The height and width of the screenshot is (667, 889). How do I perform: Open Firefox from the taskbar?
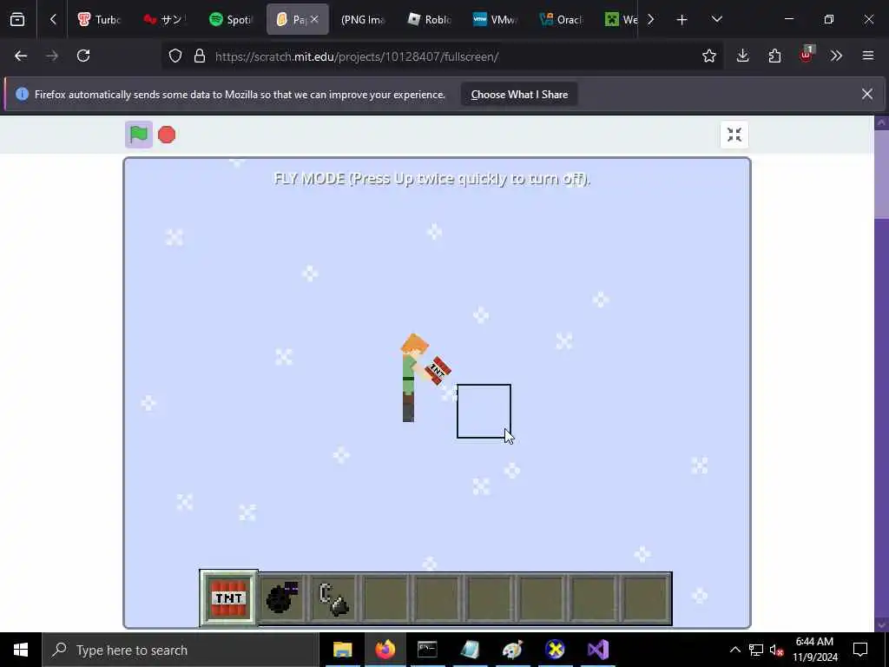(x=385, y=650)
